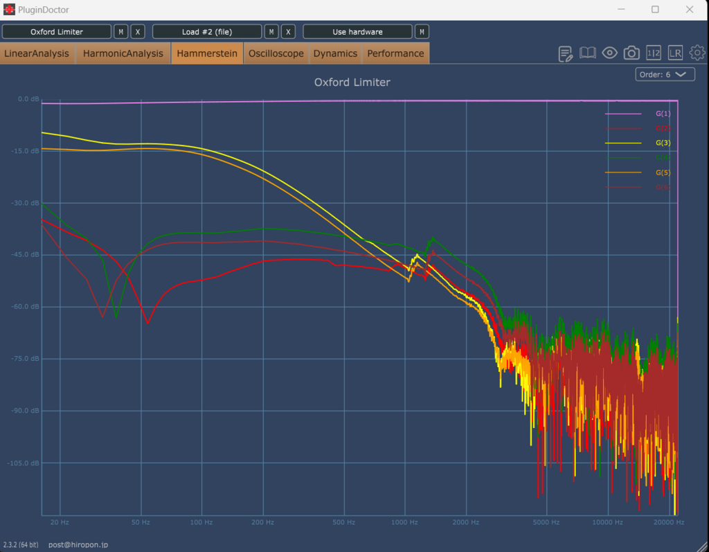Toggle G(5) curve in legend

click(x=638, y=172)
